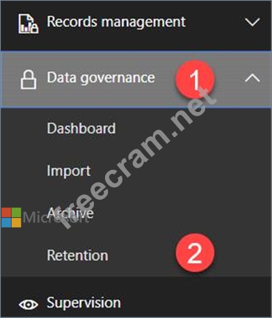Select Import under Data governance
This screenshot has height=318, width=272.
pyautogui.click(x=69, y=171)
